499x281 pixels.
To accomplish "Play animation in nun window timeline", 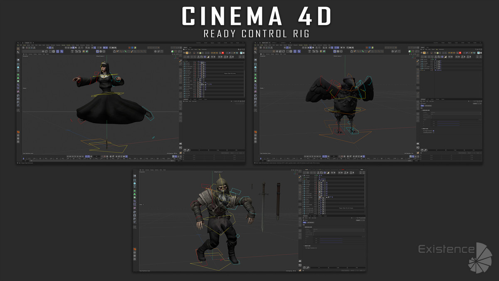I will [x=75, y=157].
